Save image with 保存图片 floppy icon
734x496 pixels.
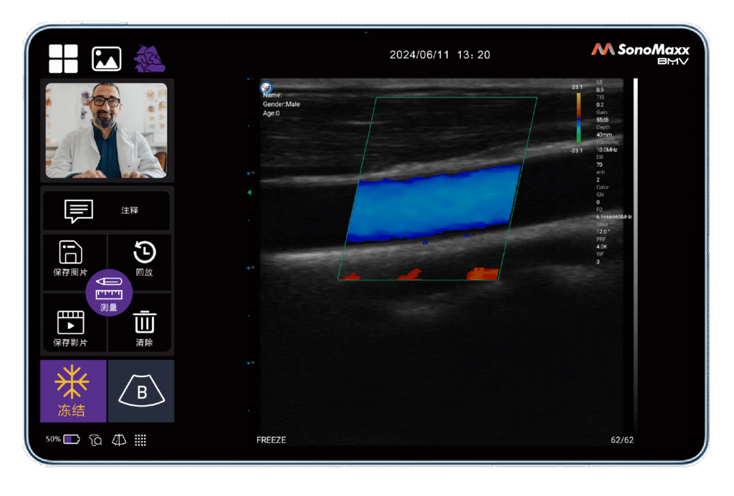tap(70, 253)
